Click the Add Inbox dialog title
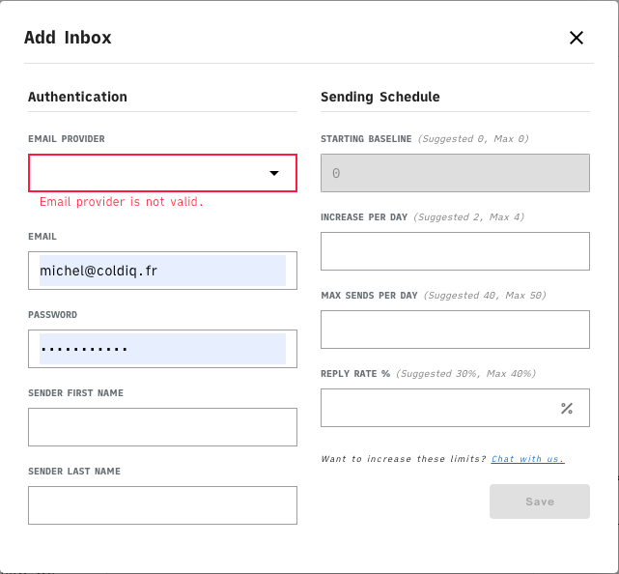The width and height of the screenshot is (619, 574). tap(68, 38)
